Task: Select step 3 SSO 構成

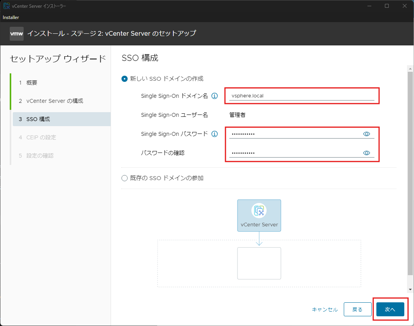Action: point(62,119)
